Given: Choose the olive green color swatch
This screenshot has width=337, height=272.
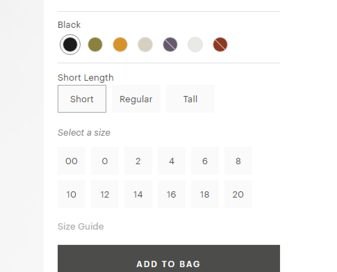Looking at the screenshot, I should (95, 45).
